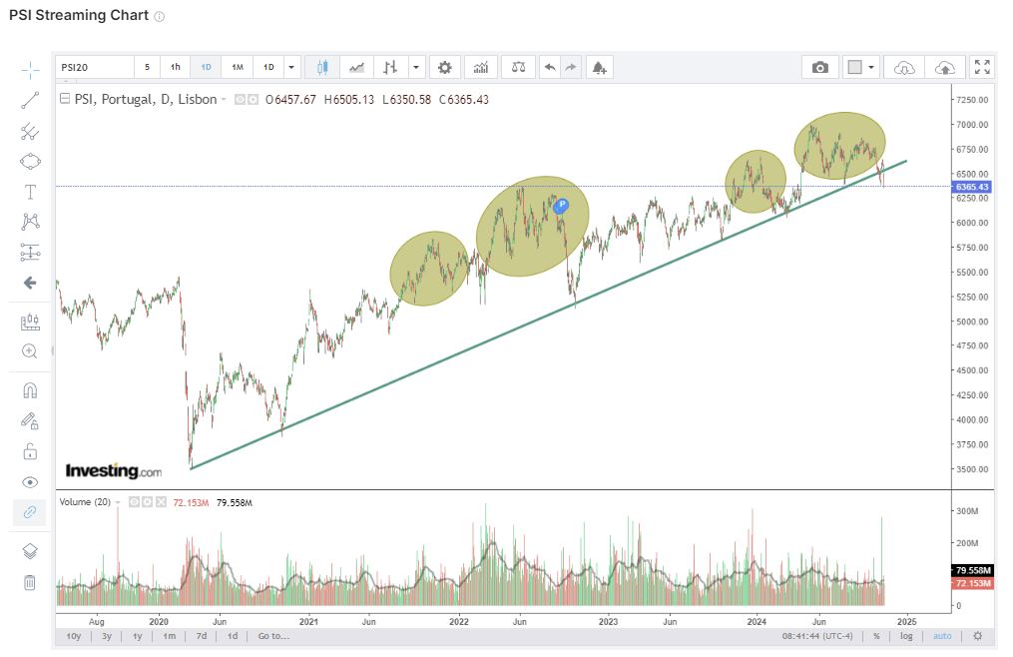1013x657 pixels.
Task: Select the trend line drawing tool
Action: [x=30, y=100]
